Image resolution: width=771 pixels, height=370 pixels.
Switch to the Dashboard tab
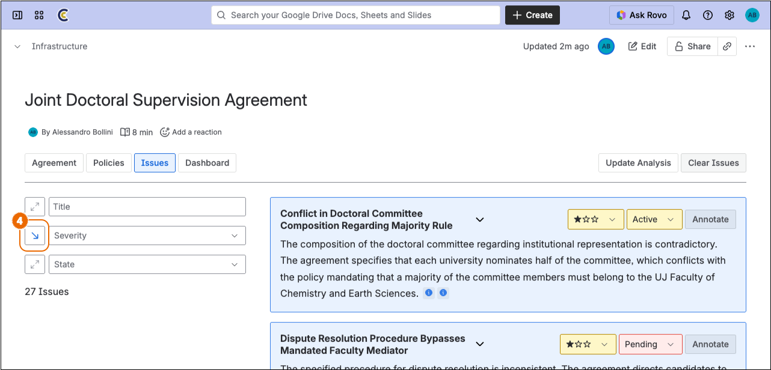(207, 163)
